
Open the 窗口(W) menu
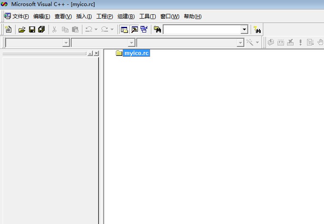click(170, 16)
